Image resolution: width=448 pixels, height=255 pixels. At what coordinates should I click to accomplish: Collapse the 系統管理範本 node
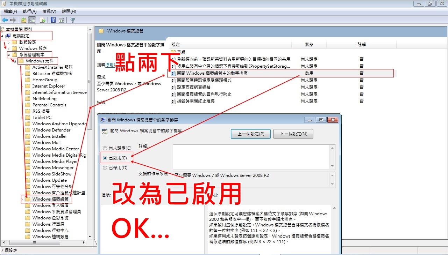pos(9,55)
